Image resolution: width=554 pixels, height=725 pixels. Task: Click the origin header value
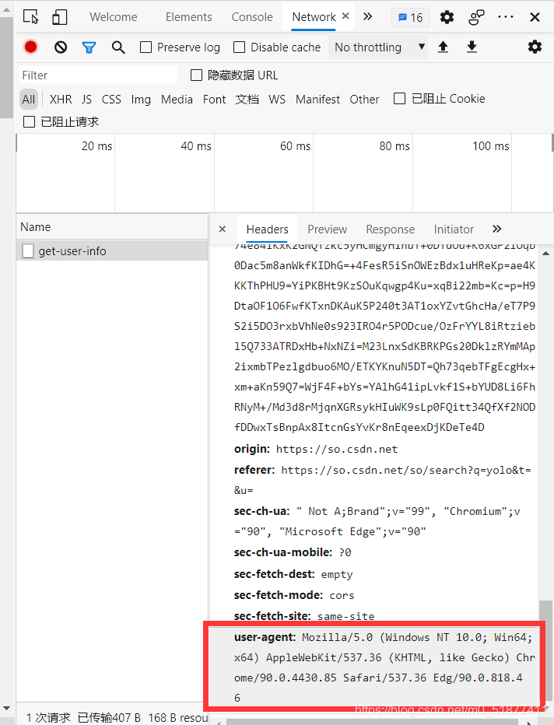tap(337, 450)
